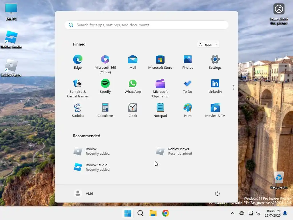
Task: Select the Roblox Studio desktop shortcut
Action: click(11, 40)
